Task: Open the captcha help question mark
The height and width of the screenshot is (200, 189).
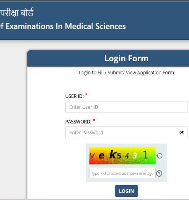Action: pyautogui.click(x=159, y=173)
